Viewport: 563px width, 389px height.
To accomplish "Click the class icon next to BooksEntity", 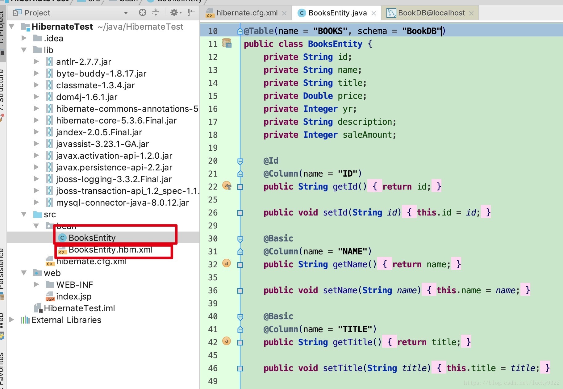I will tap(62, 238).
